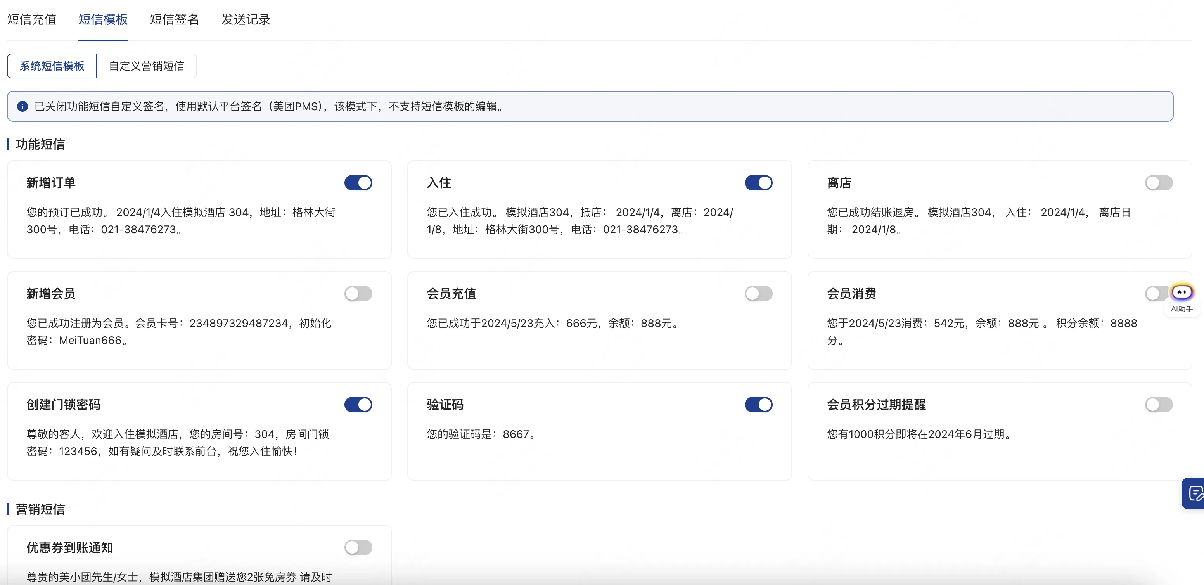The height and width of the screenshot is (585, 1204).
Task: Click the door lock message 尊敬的客人，欢迎入住模拟酒店
Action: 178,442
